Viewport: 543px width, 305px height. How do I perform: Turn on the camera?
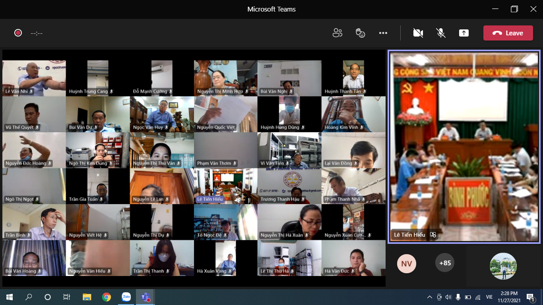tap(418, 33)
